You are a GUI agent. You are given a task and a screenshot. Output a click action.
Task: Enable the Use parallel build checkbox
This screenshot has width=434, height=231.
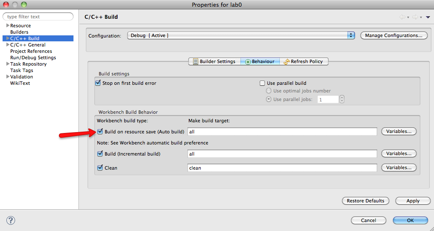[263, 83]
